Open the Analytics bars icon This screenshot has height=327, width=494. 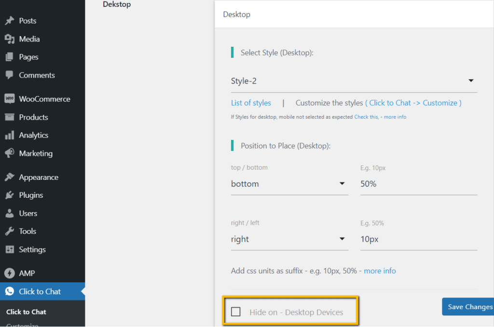[10, 135]
